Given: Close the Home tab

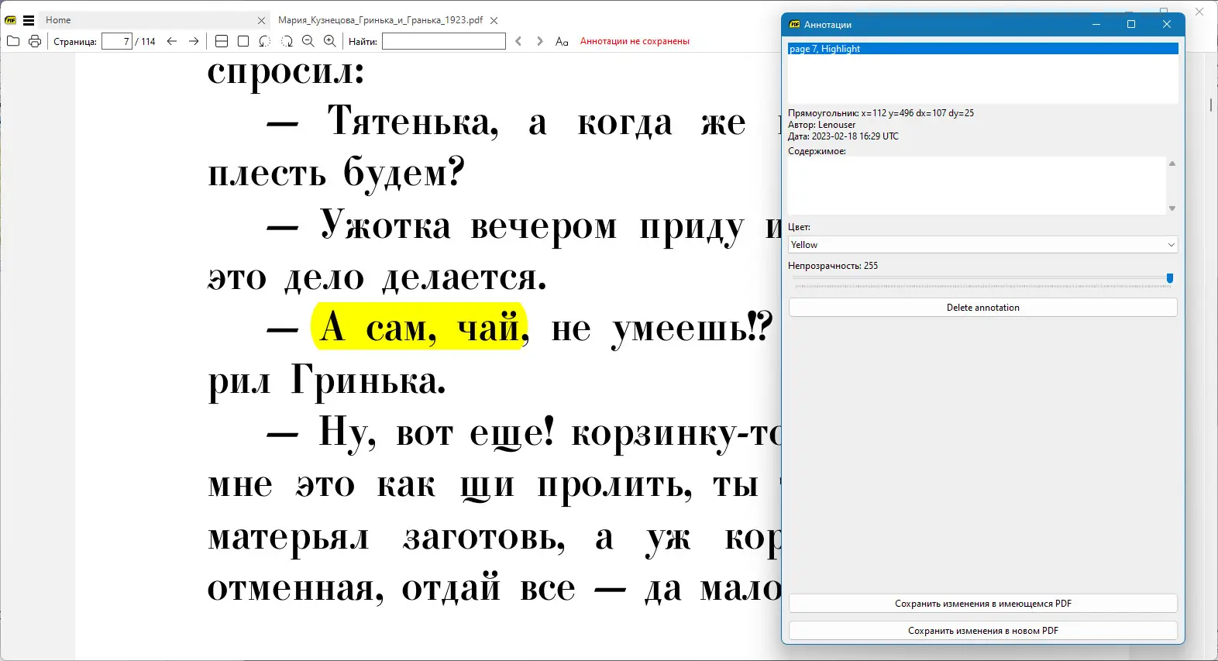Looking at the screenshot, I should [x=261, y=21].
